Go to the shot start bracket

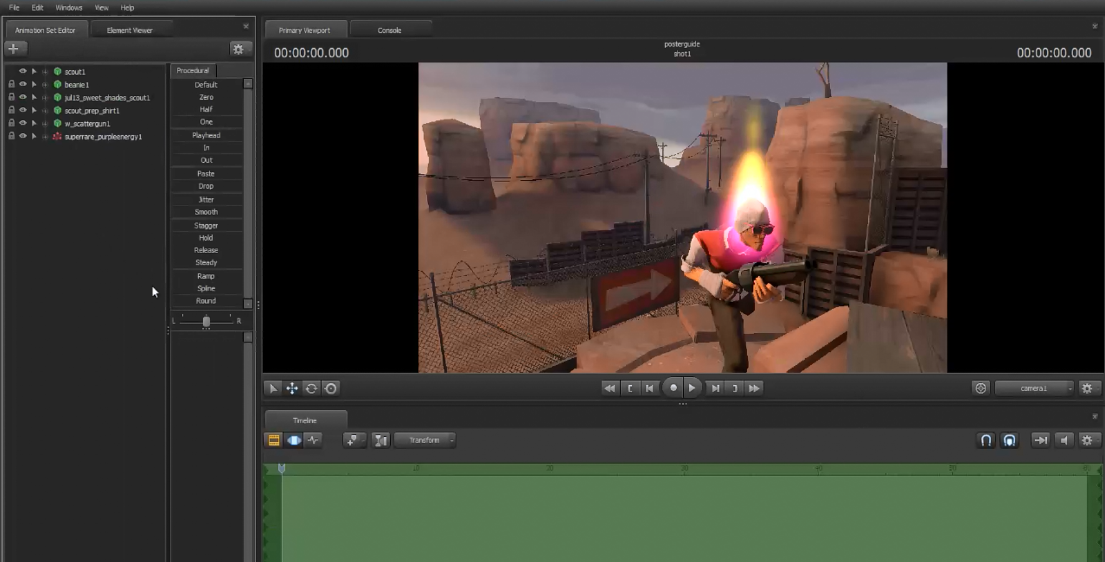(x=630, y=388)
